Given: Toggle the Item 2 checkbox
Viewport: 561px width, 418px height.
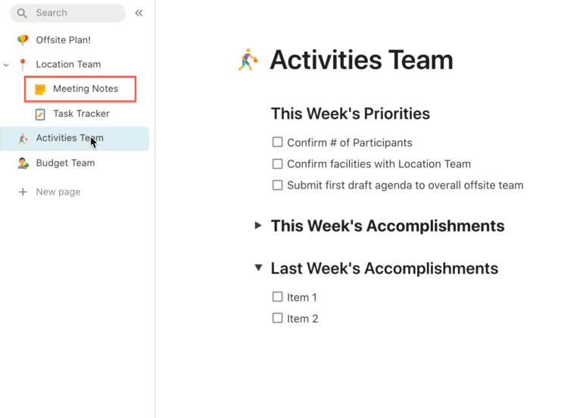Looking at the screenshot, I should 278,318.
